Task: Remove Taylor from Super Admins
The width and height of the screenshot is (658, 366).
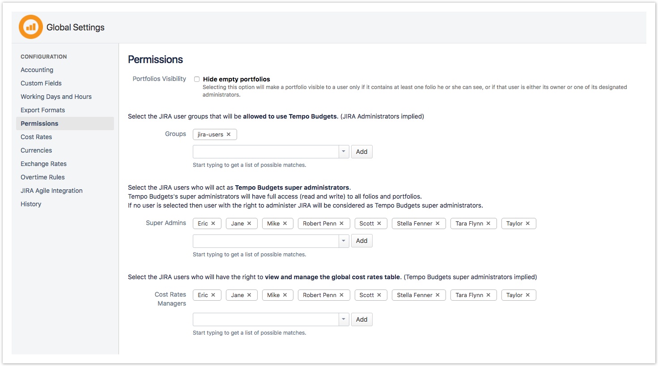Action: click(x=528, y=223)
